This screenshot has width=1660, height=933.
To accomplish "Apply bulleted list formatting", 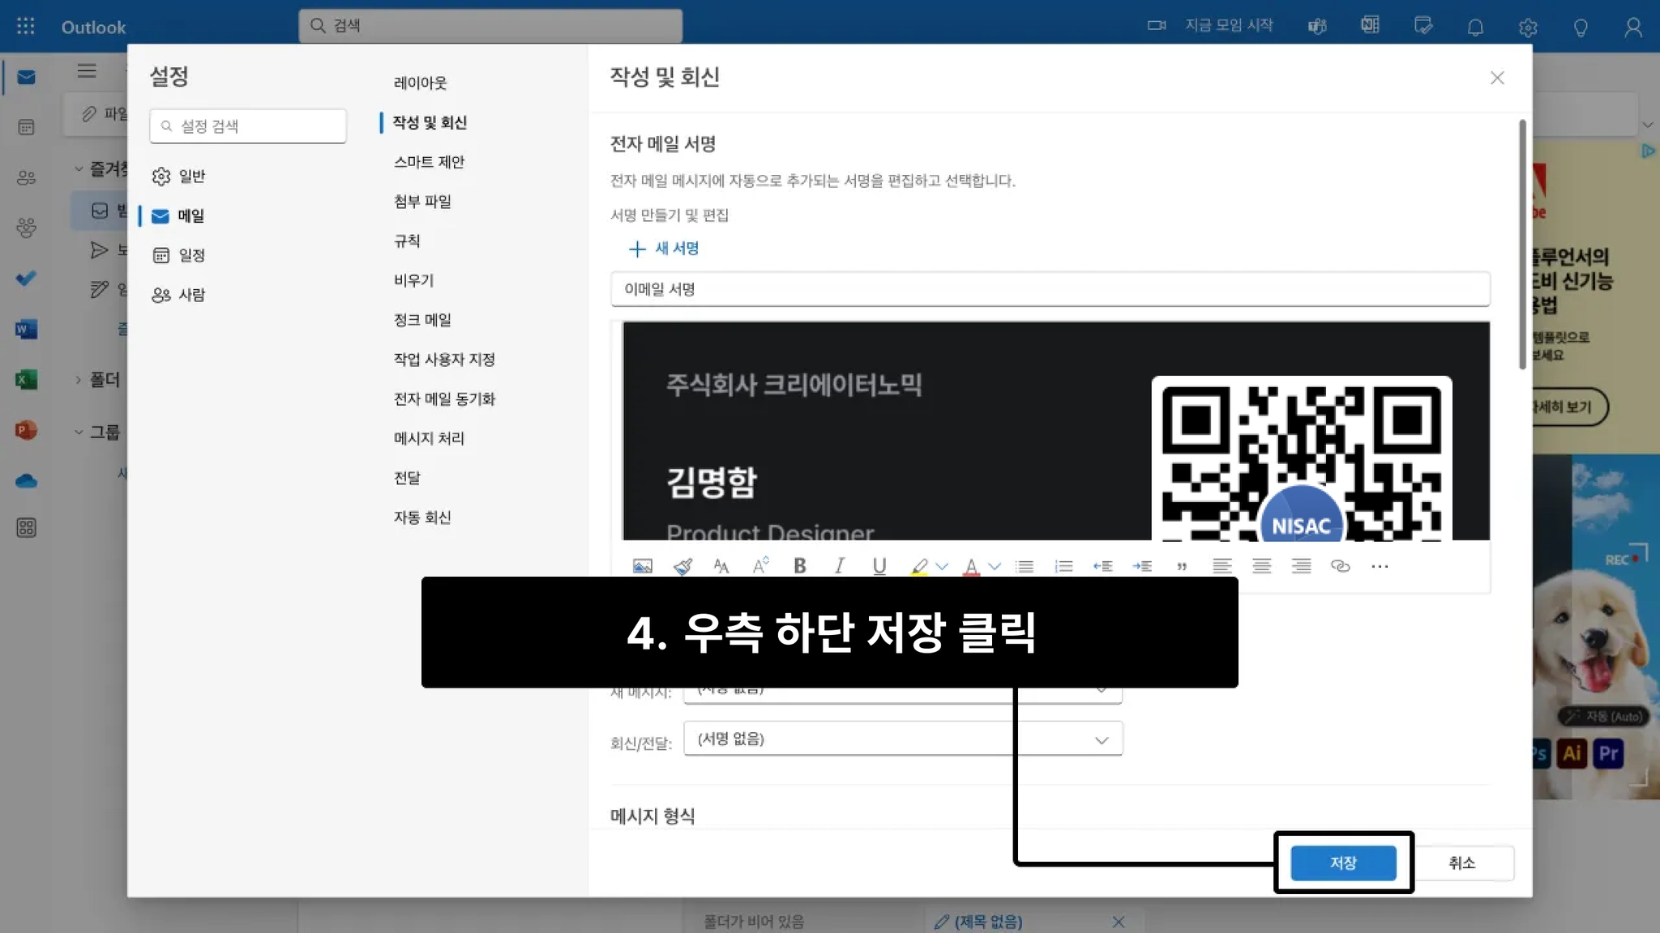I will (1025, 566).
